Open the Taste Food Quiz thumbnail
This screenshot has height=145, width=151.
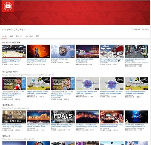(x=14, y=84)
